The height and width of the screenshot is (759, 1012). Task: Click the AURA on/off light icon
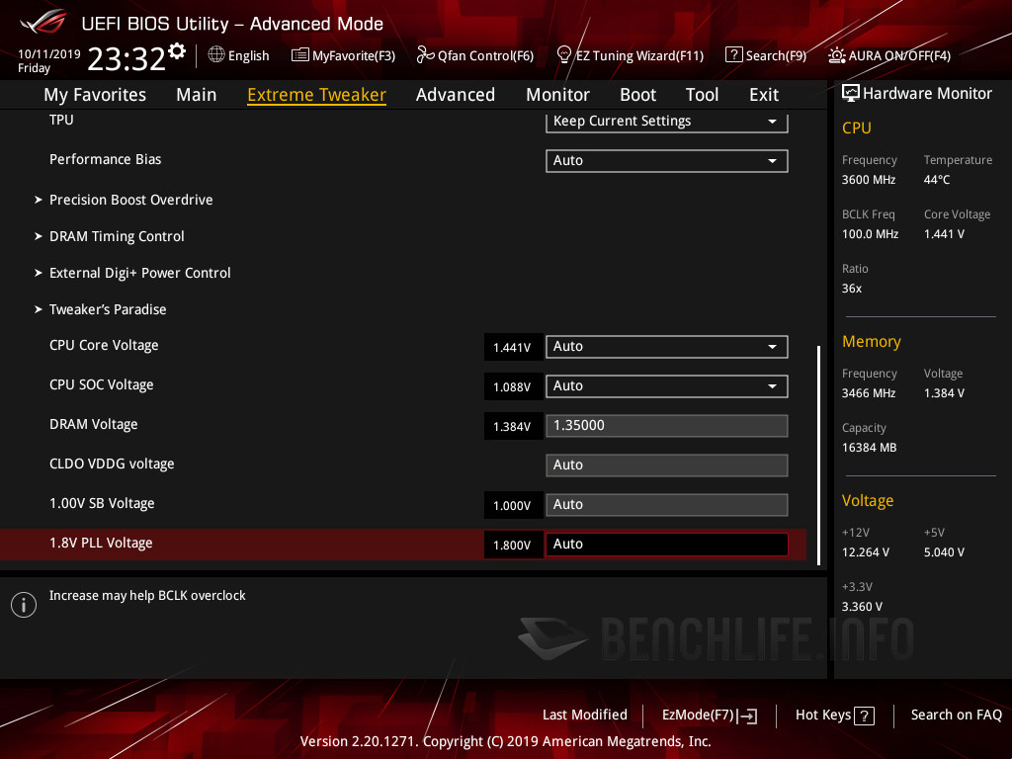(837, 55)
